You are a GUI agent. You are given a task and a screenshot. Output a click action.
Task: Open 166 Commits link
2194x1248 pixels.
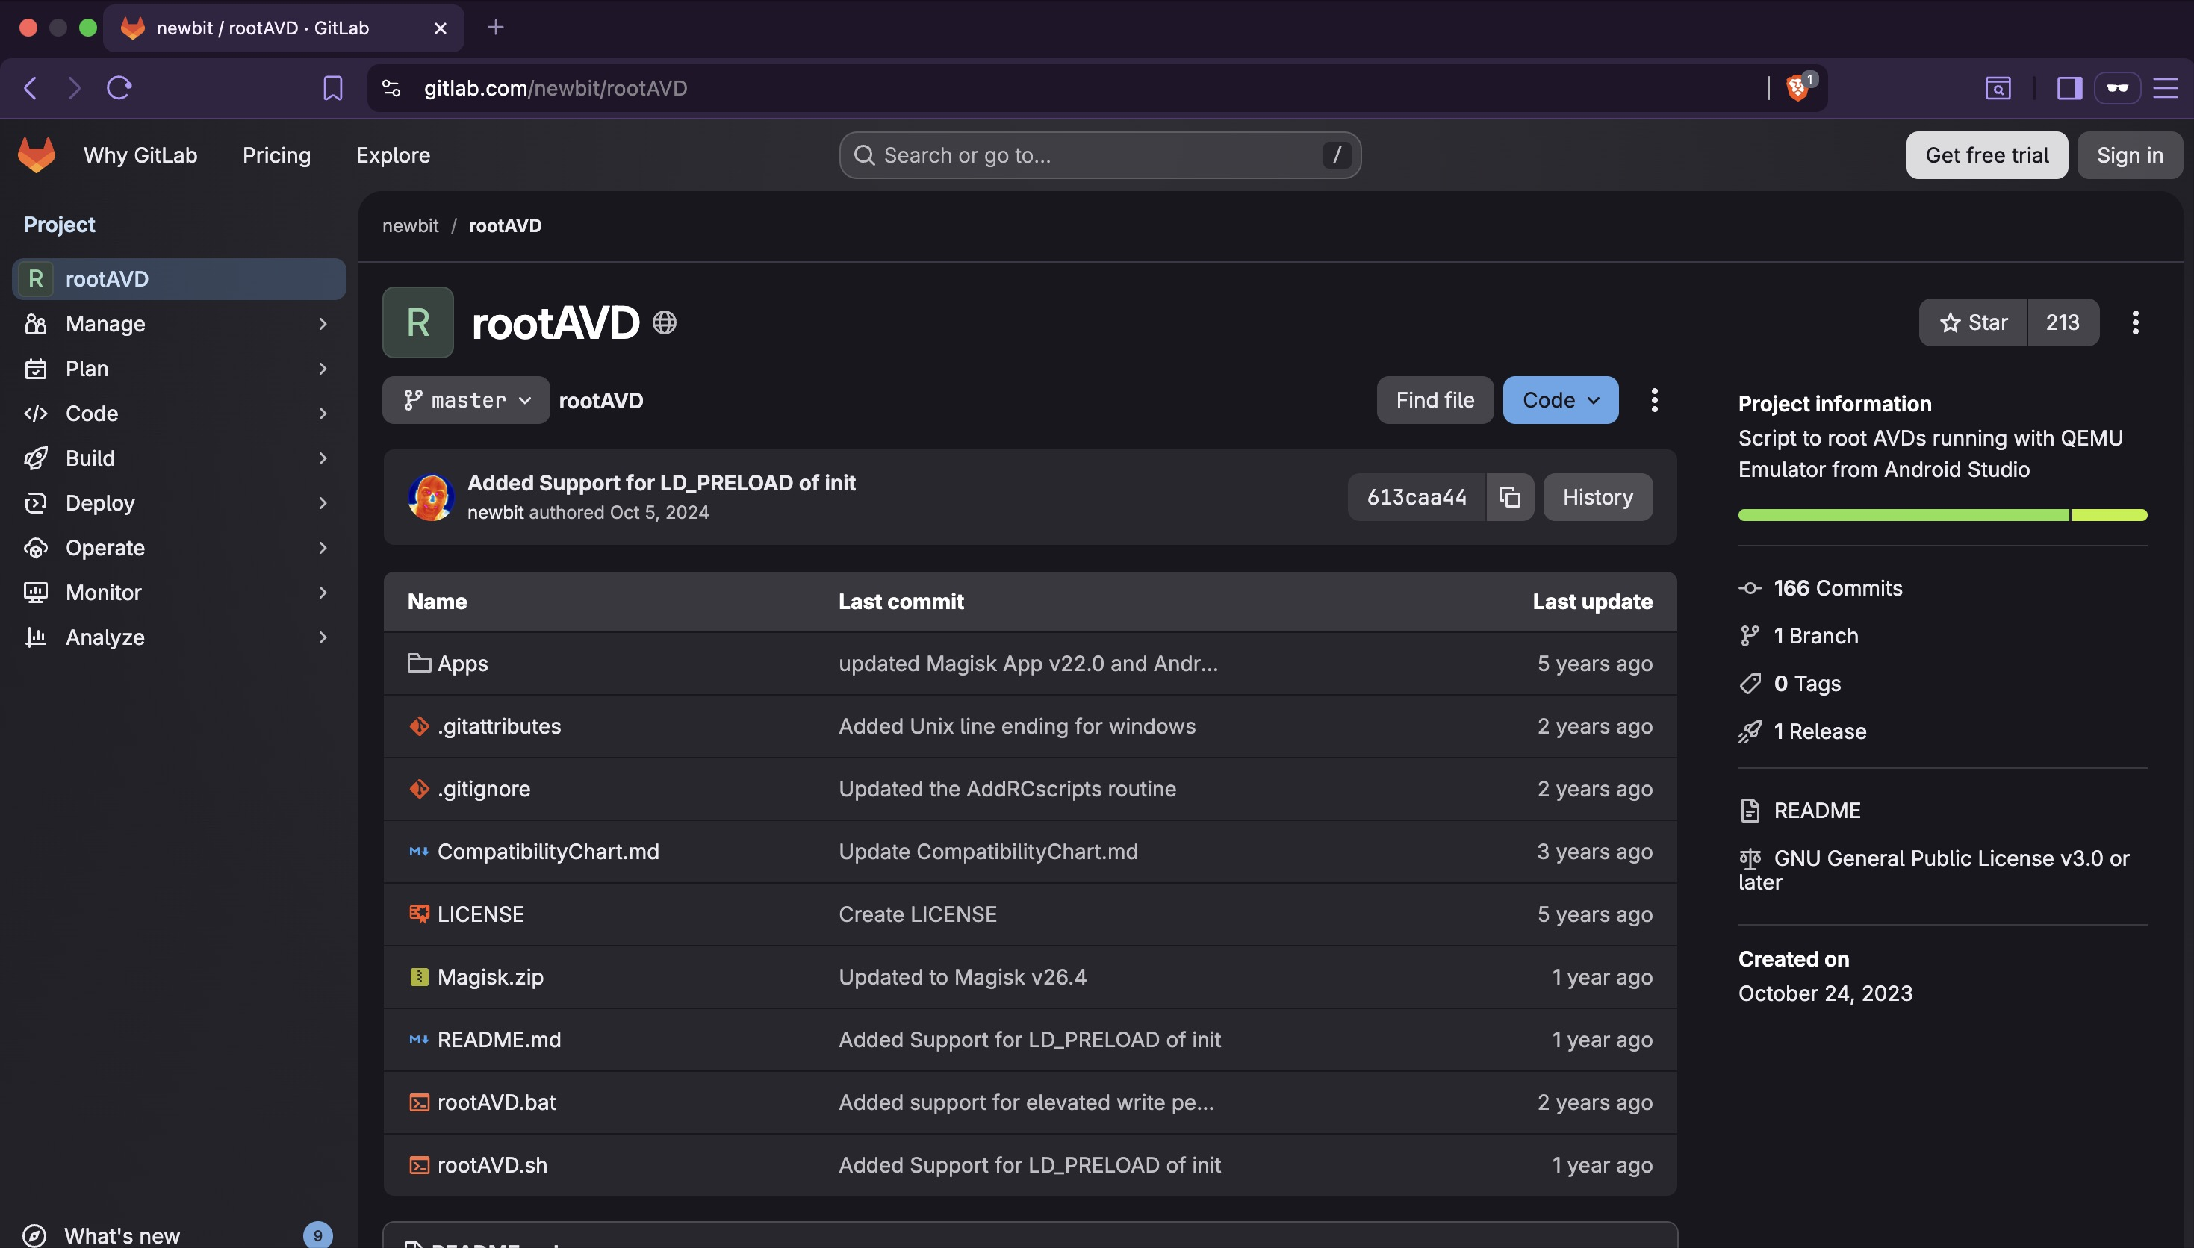pyautogui.click(x=1837, y=588)
